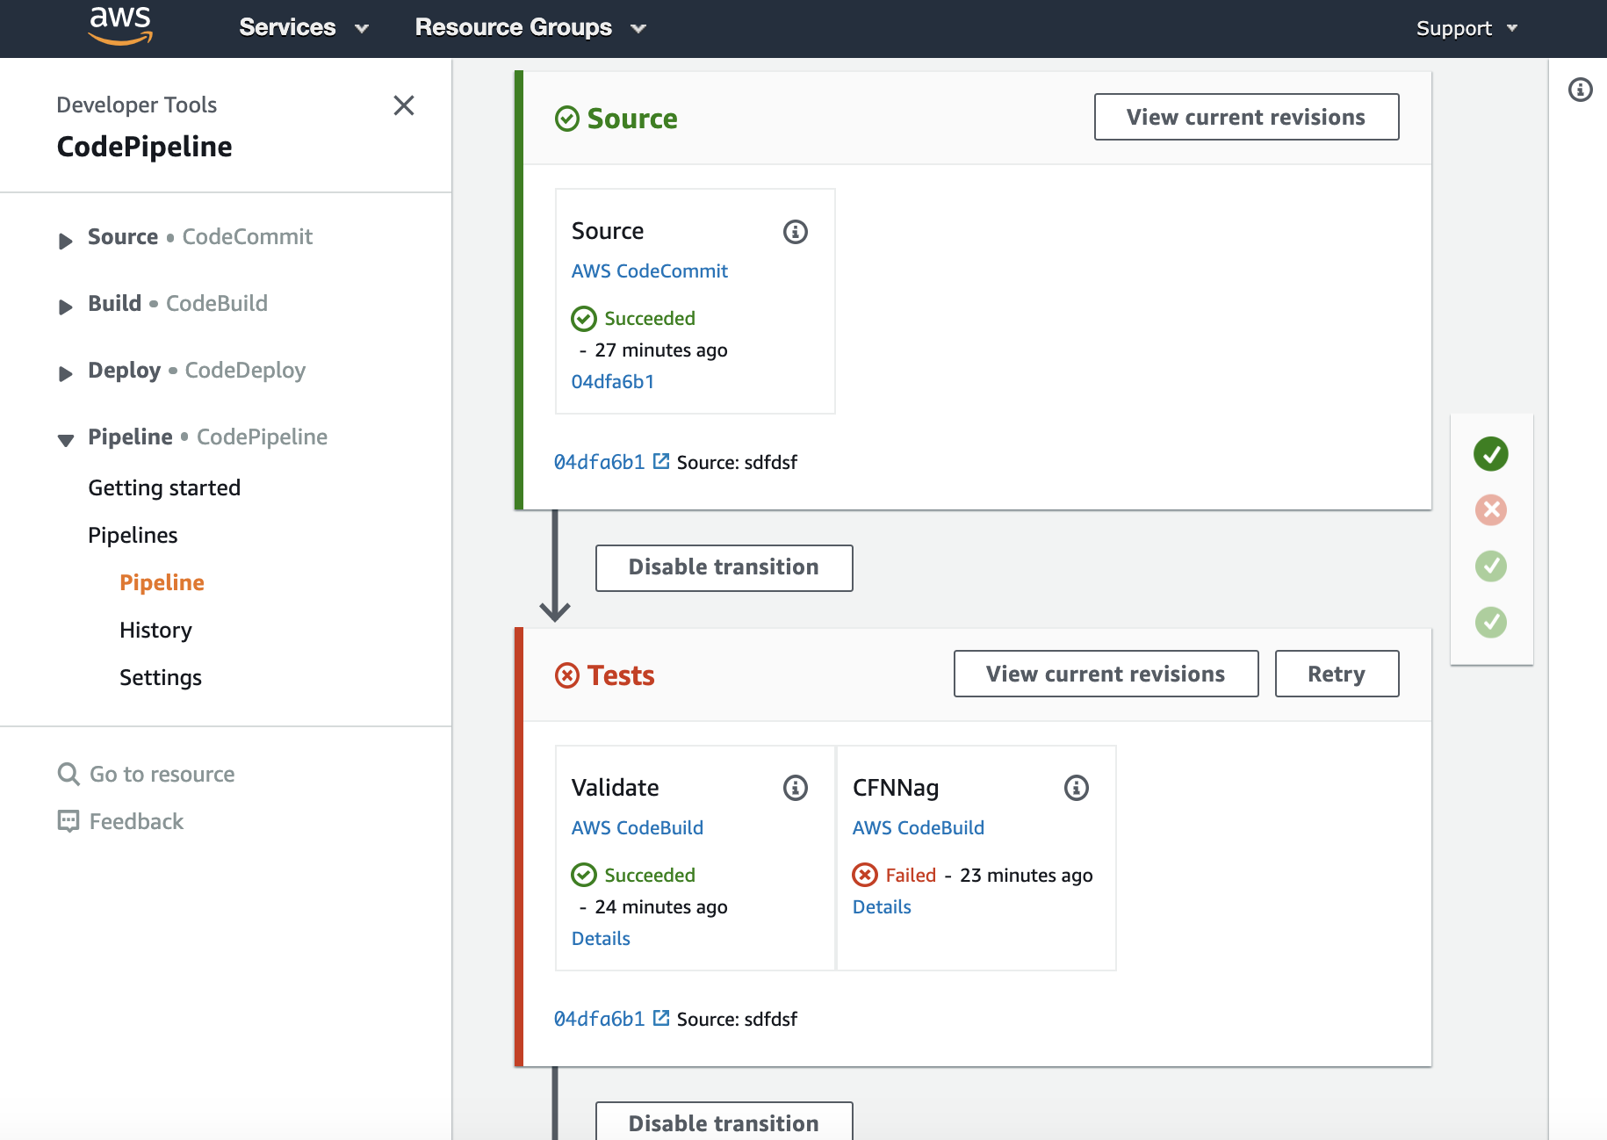Show info for the Source action
1607x1140 pixels.
[796, 232]
